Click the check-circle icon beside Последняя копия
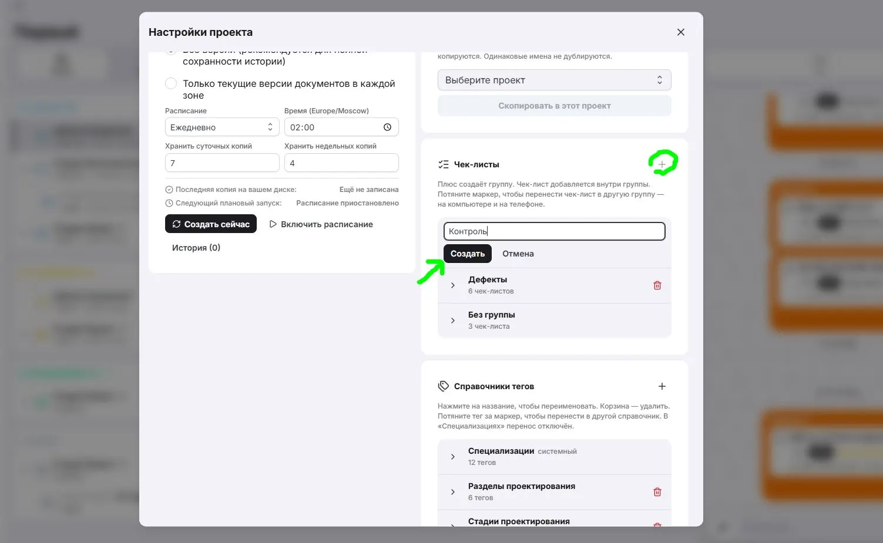 (169, 190)
